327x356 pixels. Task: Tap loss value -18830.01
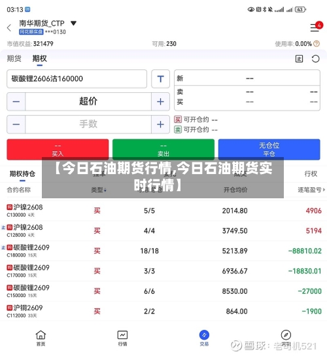pyautogui.click(x=305, y=271)
